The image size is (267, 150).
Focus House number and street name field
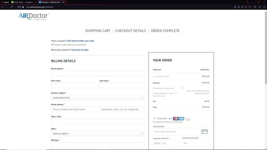click(x=73, y=109)
